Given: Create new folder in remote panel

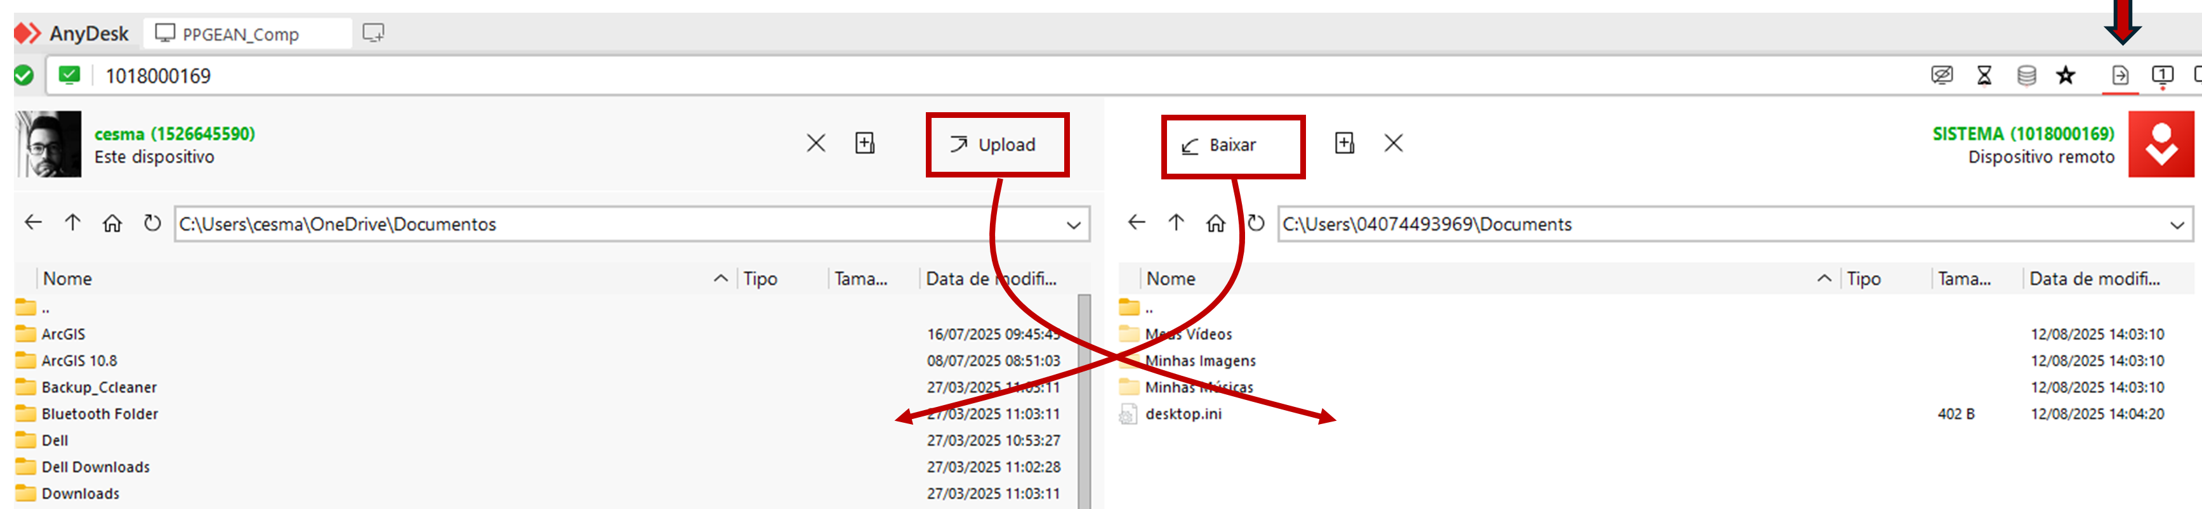Looking at the screenshot, I should (x=1344, y=143).
